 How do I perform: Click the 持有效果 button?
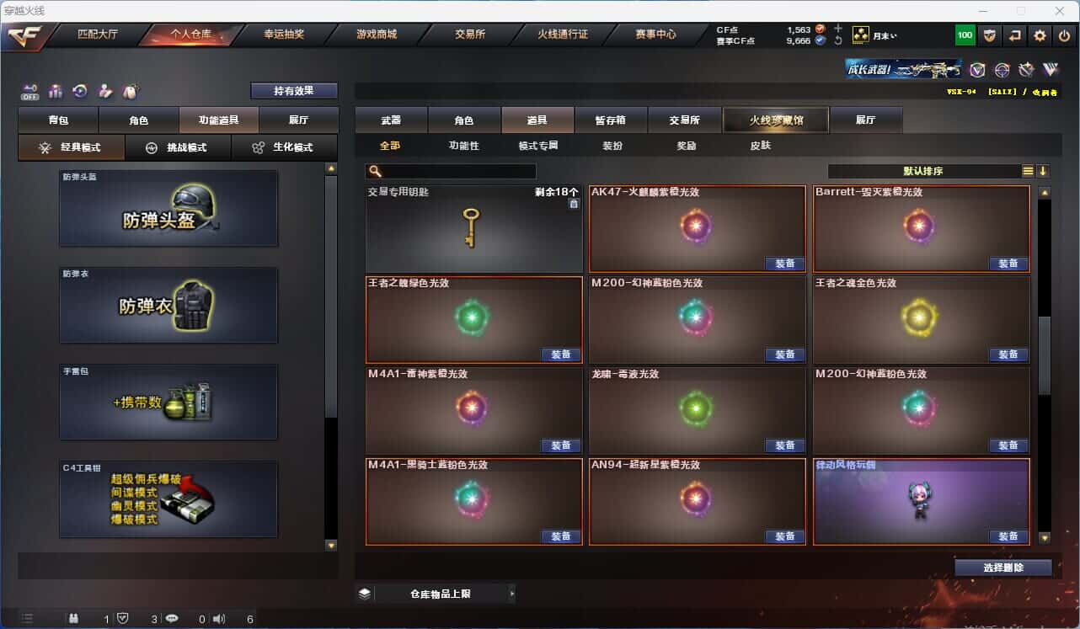pos(294,90)
